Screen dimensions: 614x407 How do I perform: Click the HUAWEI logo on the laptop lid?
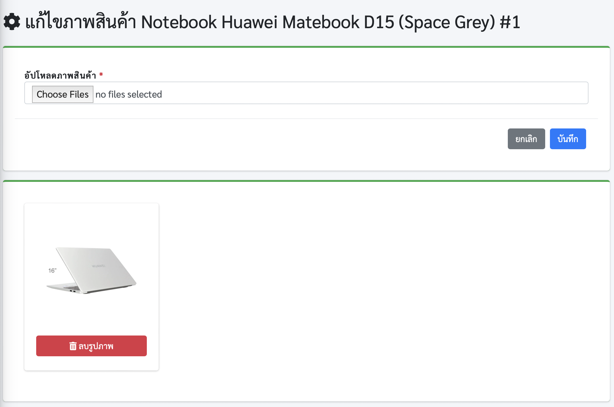click(98, 266)
